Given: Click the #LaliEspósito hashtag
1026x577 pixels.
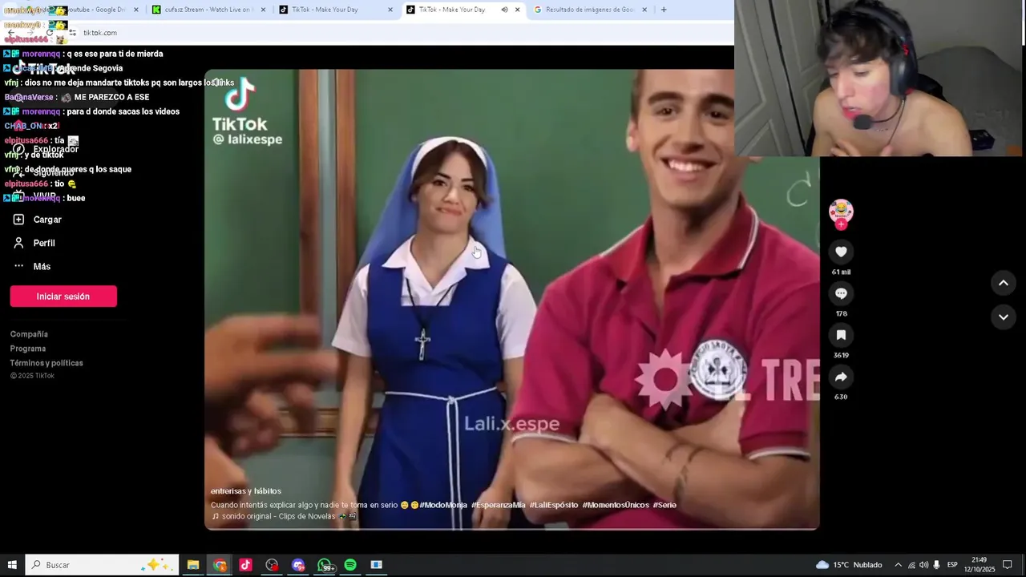Looking at the screenshot, I should click(553, 505).
